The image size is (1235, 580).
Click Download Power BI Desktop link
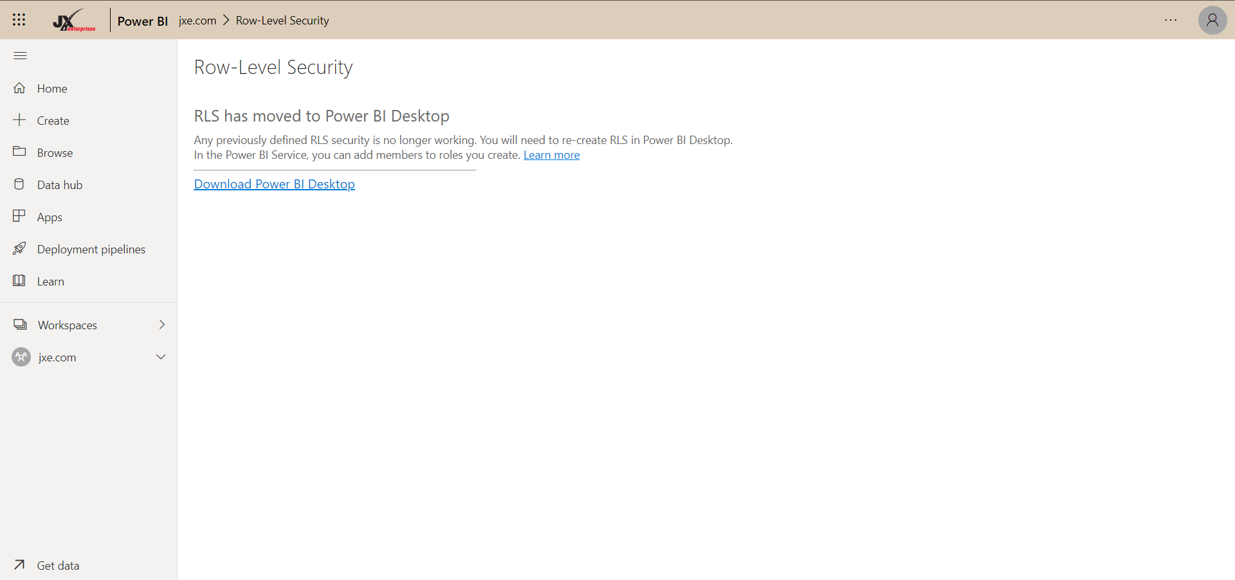pos(275,184)
